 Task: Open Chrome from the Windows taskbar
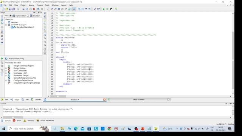coord(109,128)
